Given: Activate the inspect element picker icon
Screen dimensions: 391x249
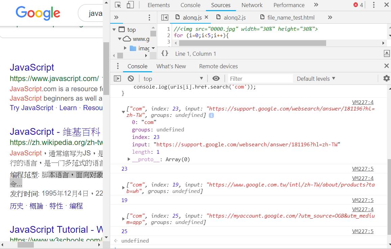Looking at the screenshot, I should click(x=118, y=5).
